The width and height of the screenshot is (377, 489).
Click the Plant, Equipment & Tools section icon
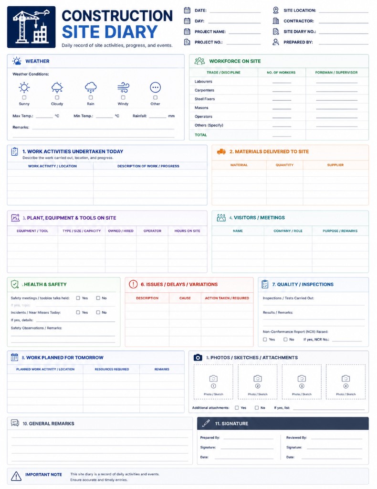click(15, 218)
